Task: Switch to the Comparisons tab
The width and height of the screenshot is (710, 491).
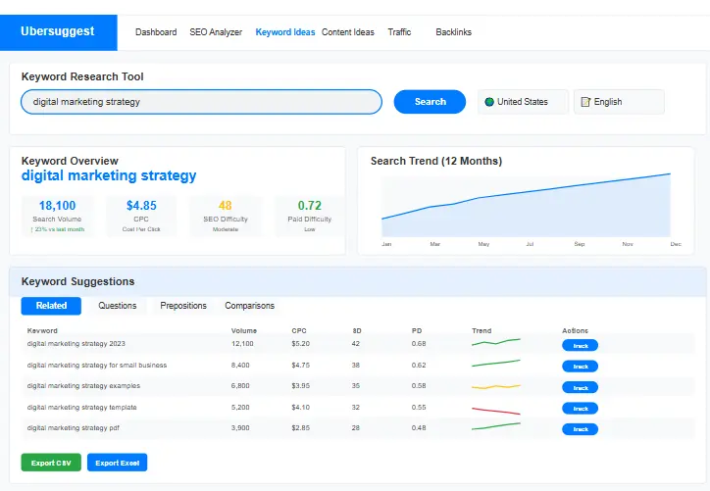Action: [249, 306]
